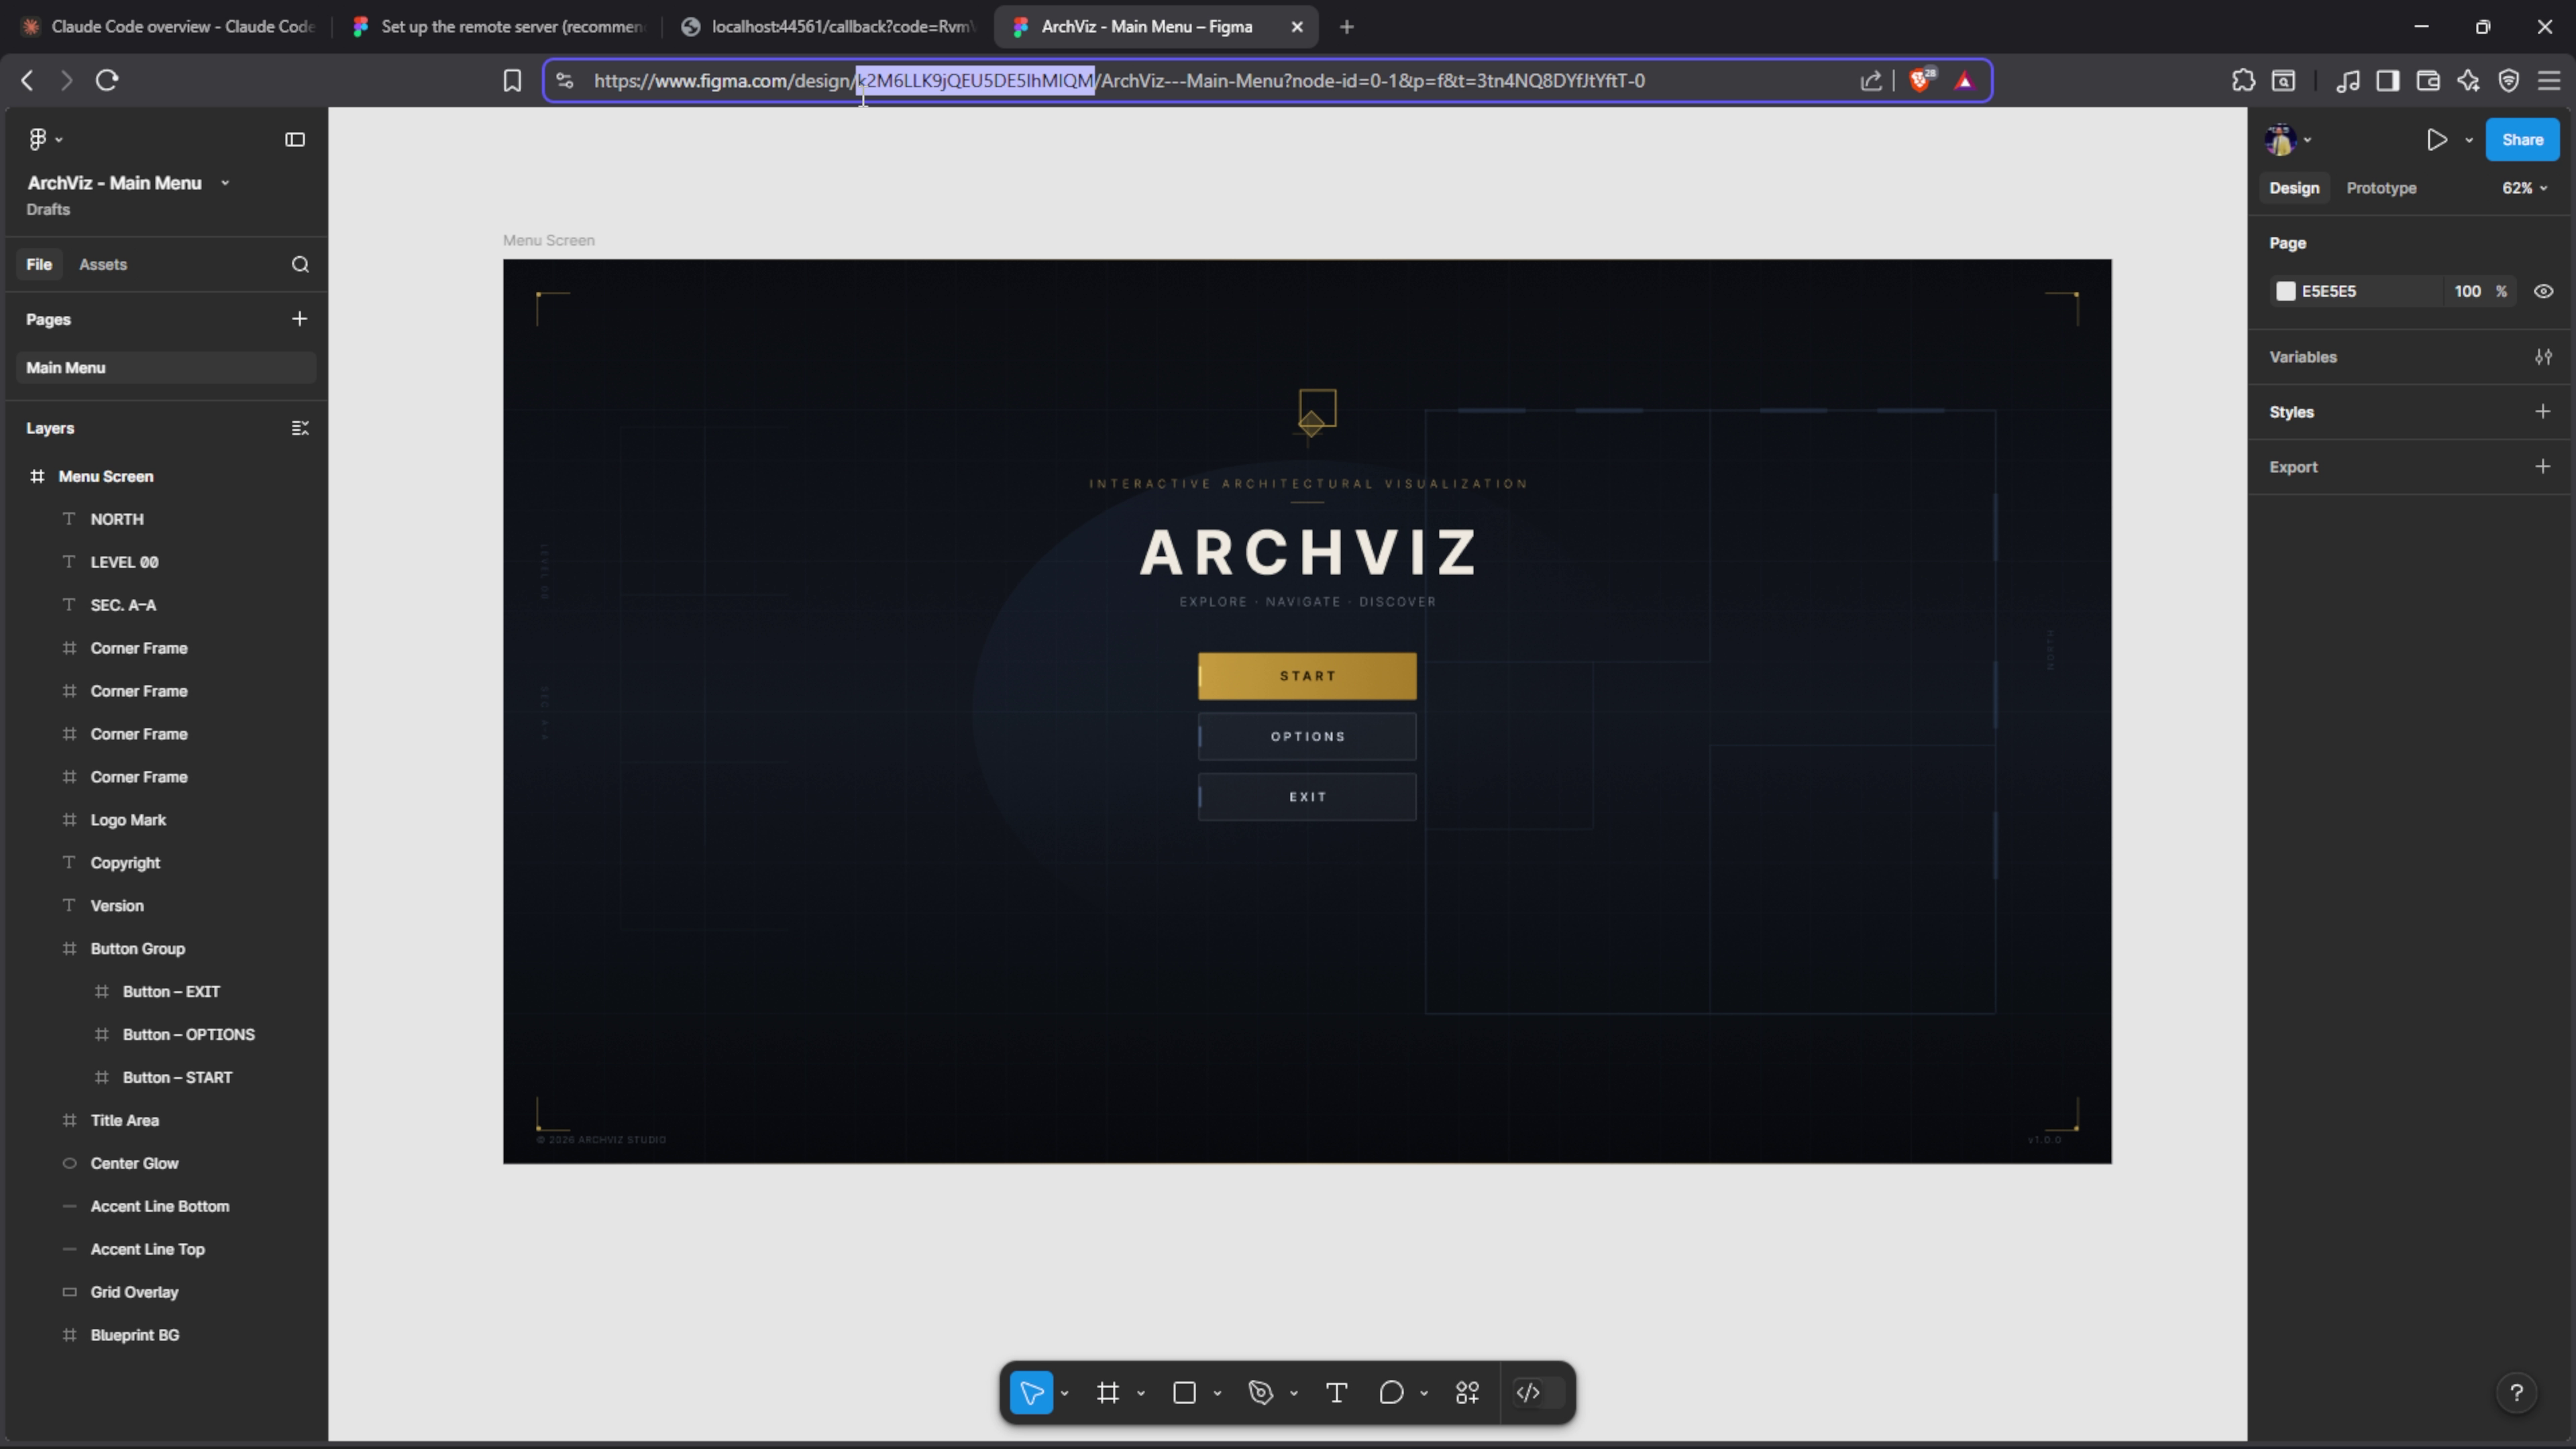Open user avatar dropdown
The width and height of the screenshot is (2576, 1449).
2288,139
